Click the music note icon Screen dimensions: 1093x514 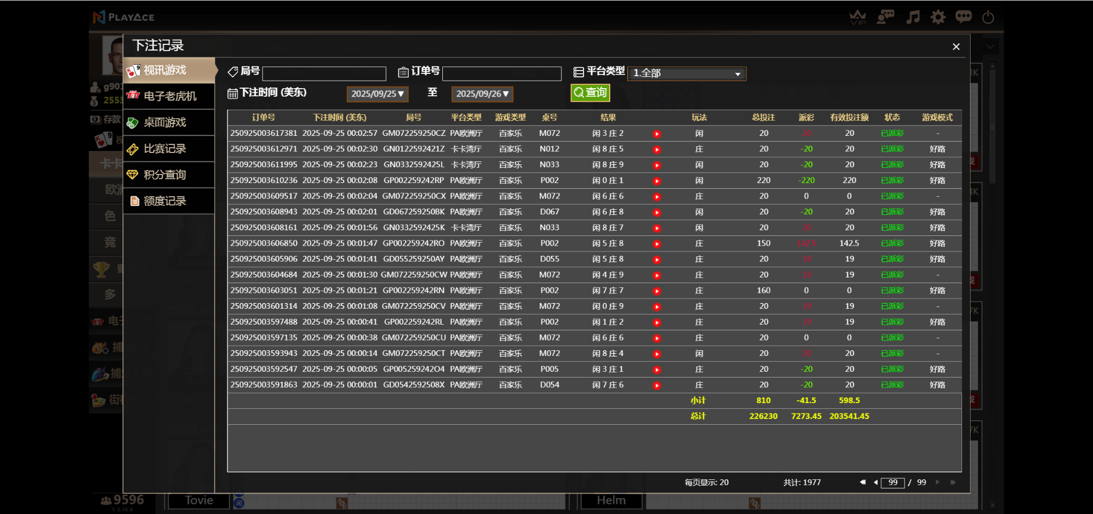coord(913,17)
